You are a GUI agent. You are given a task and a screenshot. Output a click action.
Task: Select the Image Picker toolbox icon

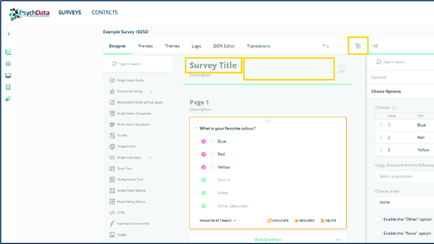(x=112, y=146)
